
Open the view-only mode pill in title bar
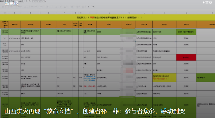point(20,1)
